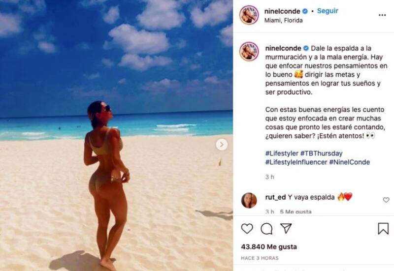The image size is (394, 271).
Task: Open rut_ed commenter avatar
Action: [x=249, y=200]
